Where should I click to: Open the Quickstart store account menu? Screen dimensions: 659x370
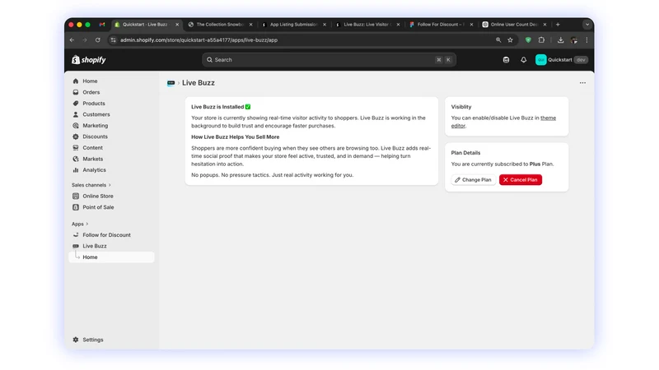click(x=562, y=60)
